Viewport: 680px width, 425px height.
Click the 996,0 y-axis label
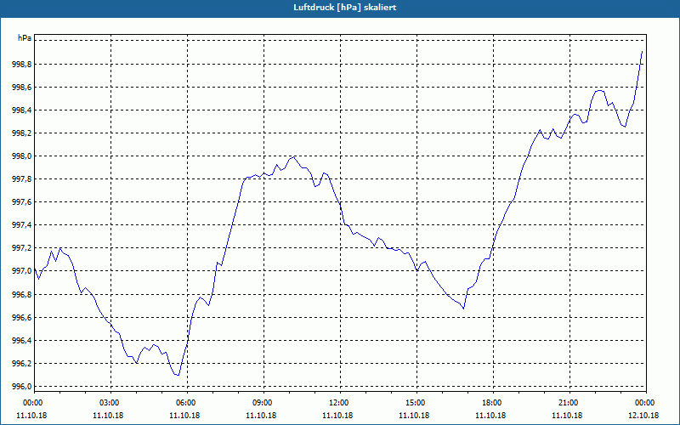coord(21,387)
